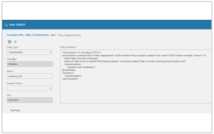Click the Sample Policies label
The width and height of the screenshot is (214, 134).
point(14,83)
